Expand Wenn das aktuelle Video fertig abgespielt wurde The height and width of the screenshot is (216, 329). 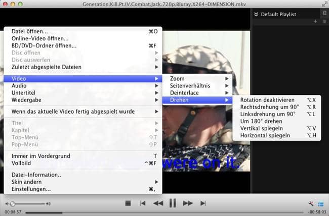83,112
